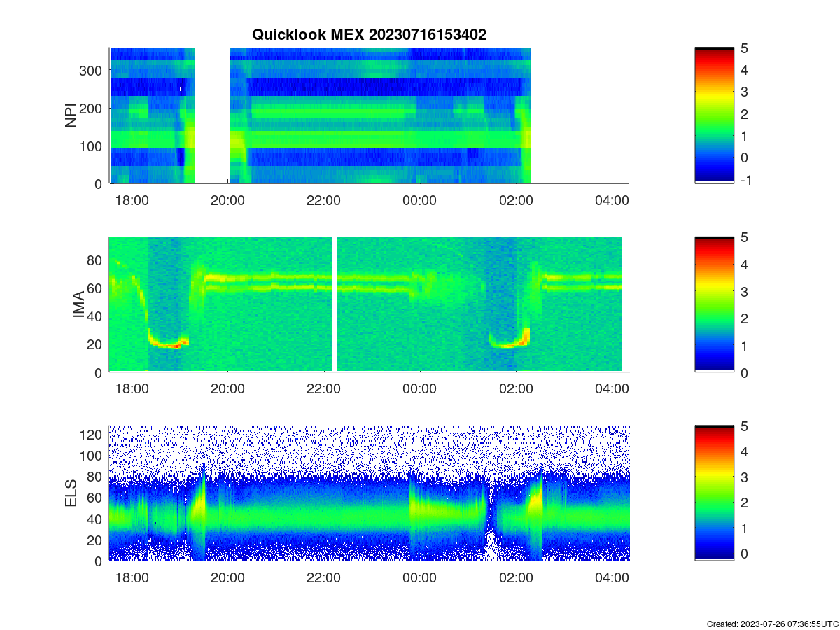Click the 20:00 tick label under NPI plot
The height and width of the screenshot is (630, 840).
tap(227, 200)
